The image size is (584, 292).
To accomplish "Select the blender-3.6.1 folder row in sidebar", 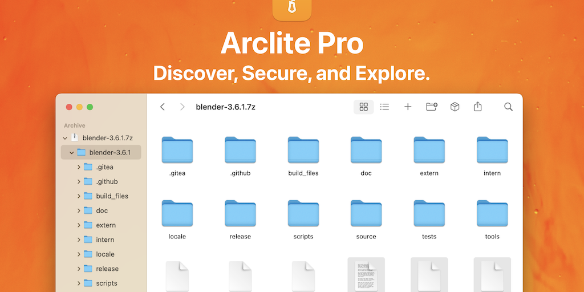I will pos(101,152).
